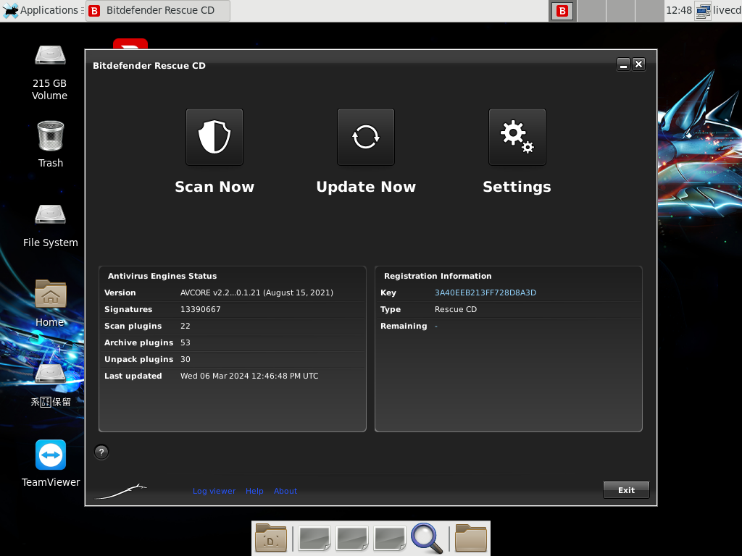Click the 12:48 clock in panel
742x556 pixels.
click(678, 10)
